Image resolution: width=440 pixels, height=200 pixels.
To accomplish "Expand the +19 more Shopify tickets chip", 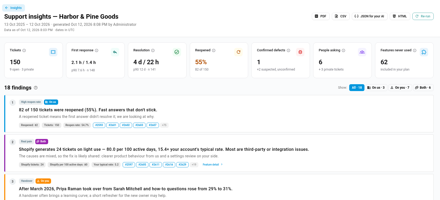I will [194, 165].
